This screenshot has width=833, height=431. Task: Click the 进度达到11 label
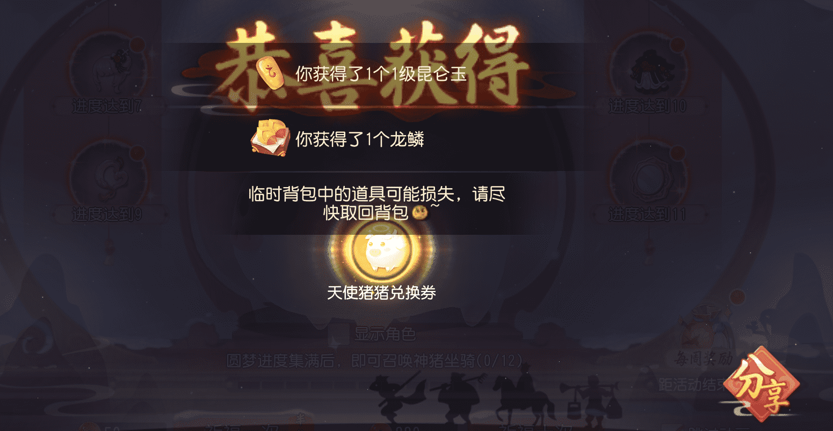647,215
